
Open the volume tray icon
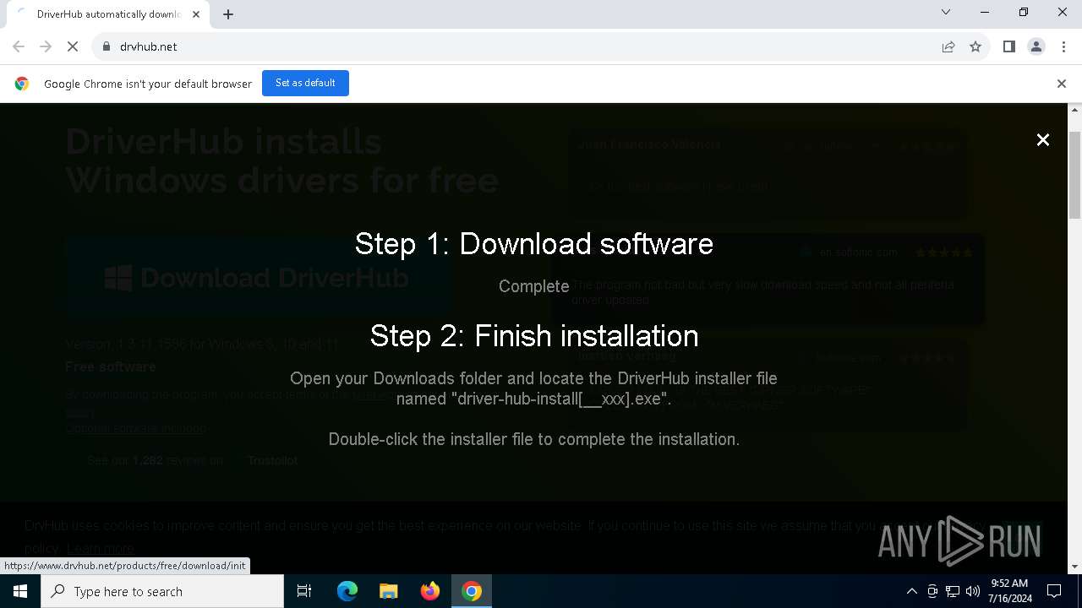point(973,591)
